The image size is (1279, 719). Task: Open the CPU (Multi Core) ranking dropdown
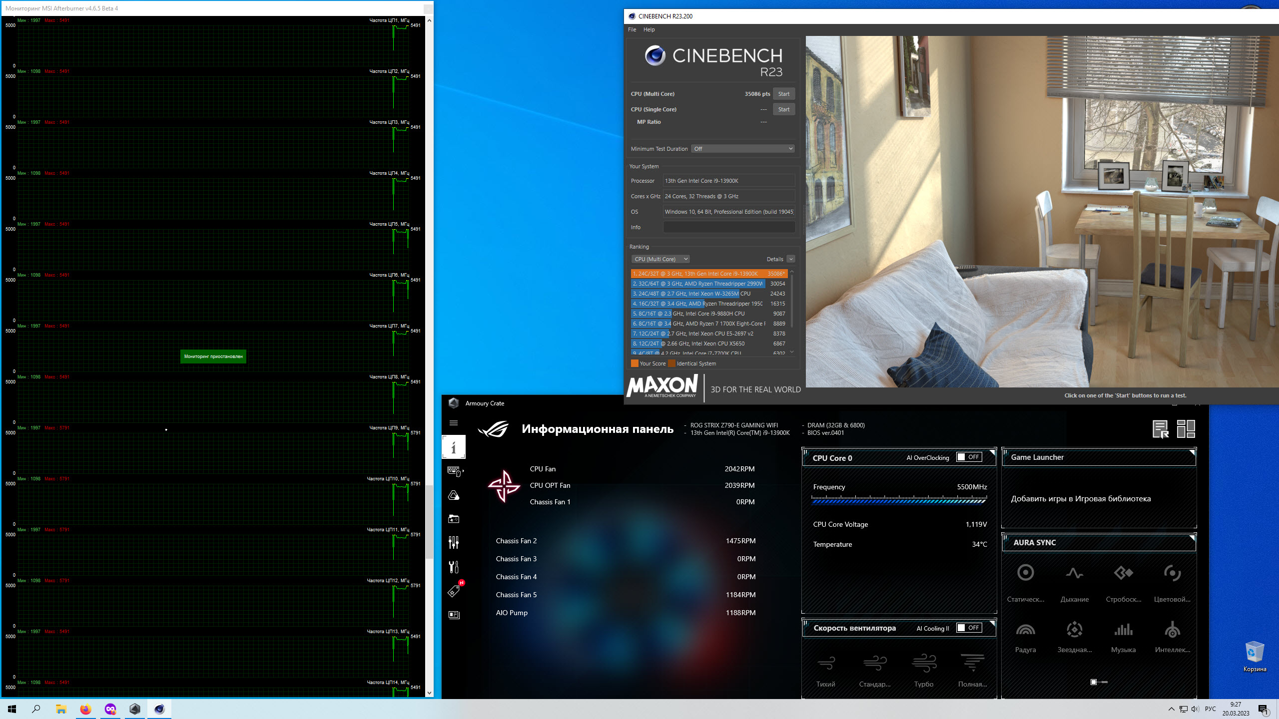(660, 259)
